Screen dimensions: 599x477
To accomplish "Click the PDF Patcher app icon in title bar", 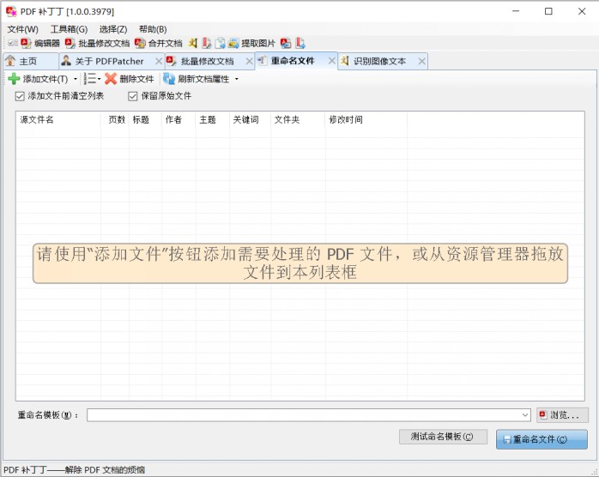I will 11,11.
